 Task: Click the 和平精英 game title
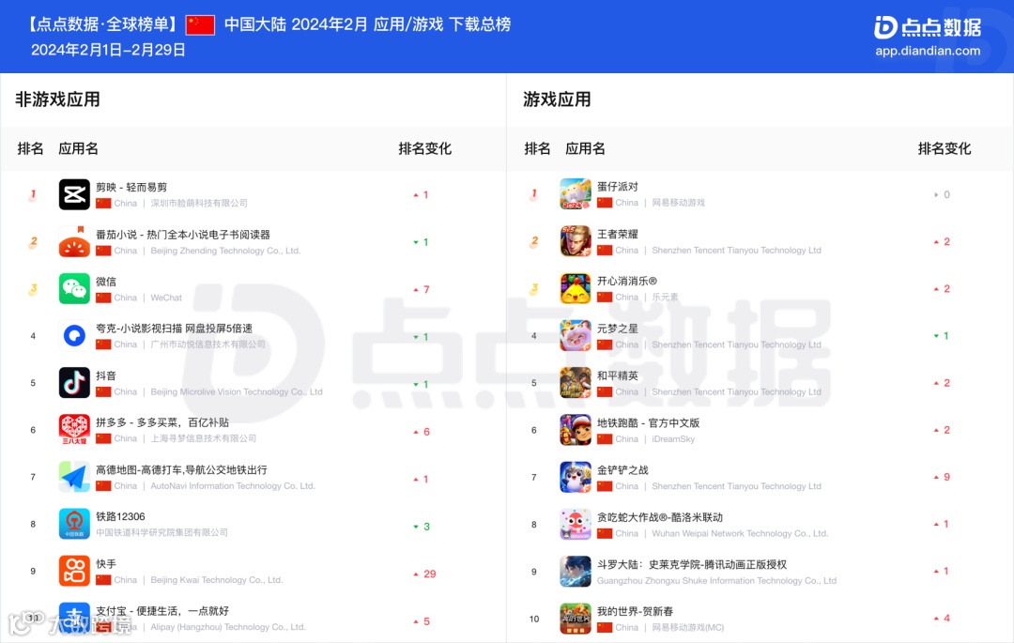pos(618,375)
